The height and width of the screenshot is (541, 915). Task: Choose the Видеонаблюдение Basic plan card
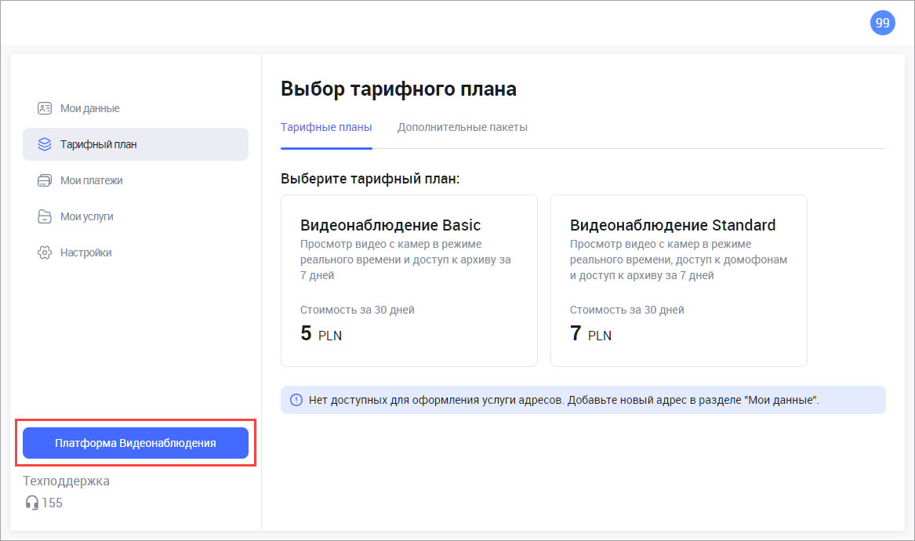(408, 280)
